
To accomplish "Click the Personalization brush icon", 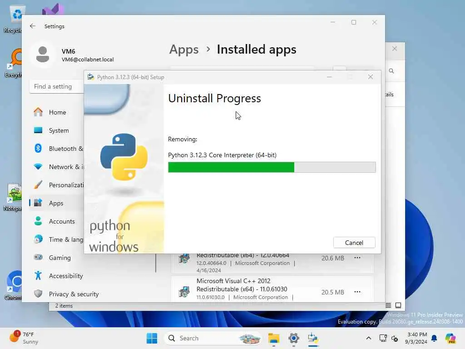I will tap(38, 184).
